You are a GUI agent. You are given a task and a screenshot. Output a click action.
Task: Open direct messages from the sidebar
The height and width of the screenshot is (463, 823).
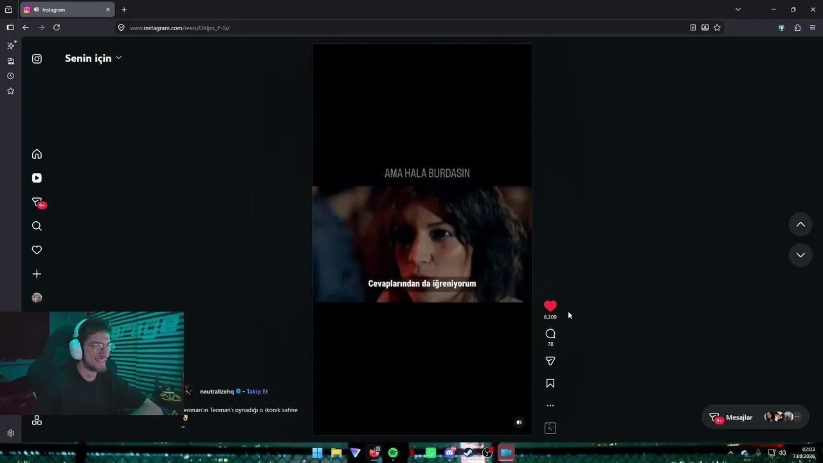click(x=38, y=203)
